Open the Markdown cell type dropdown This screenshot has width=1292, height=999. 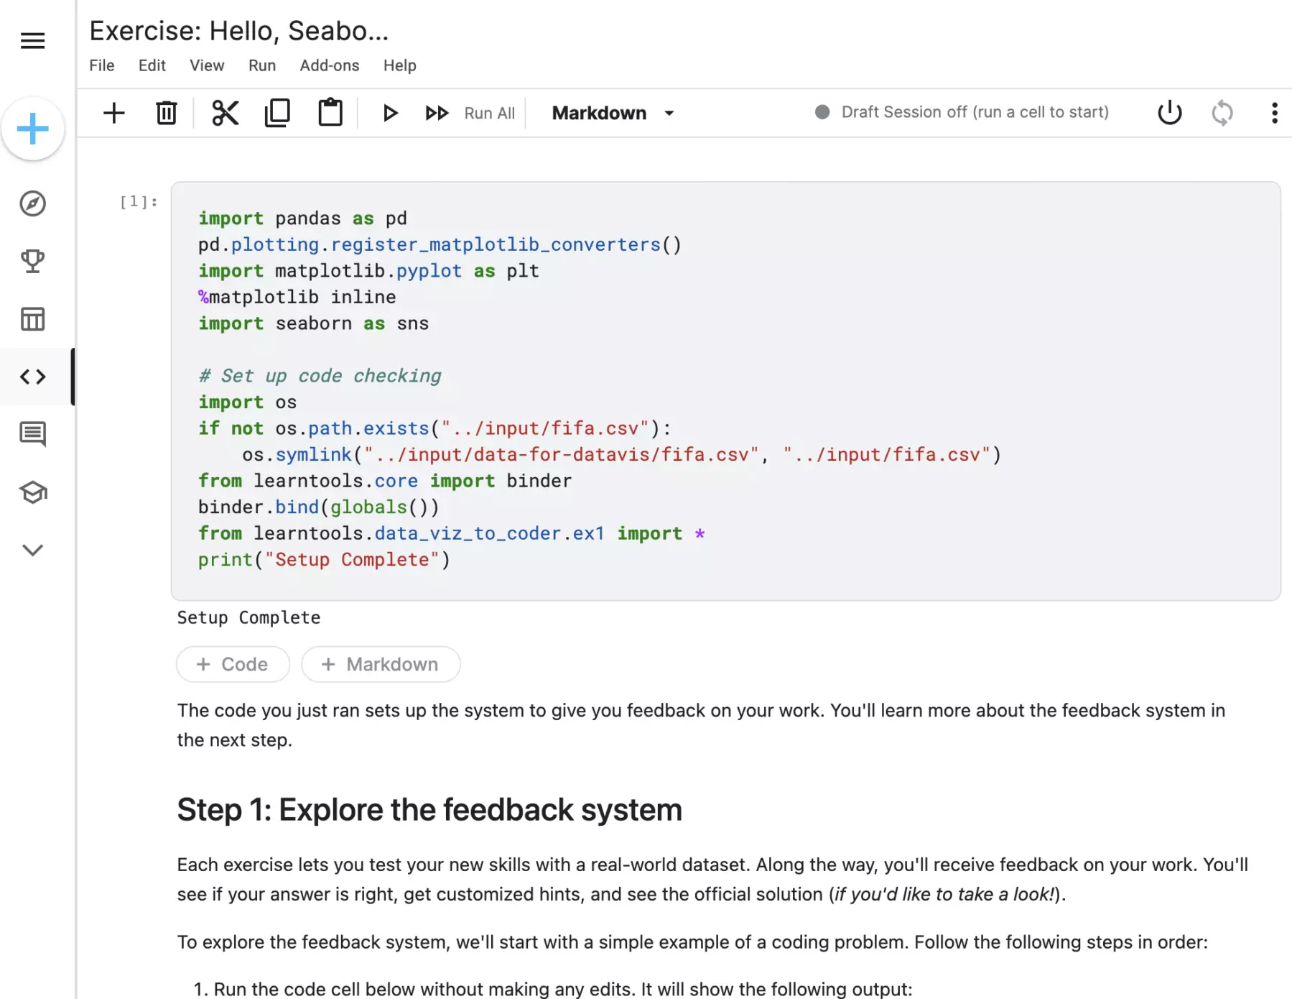[x=613, y=113]
